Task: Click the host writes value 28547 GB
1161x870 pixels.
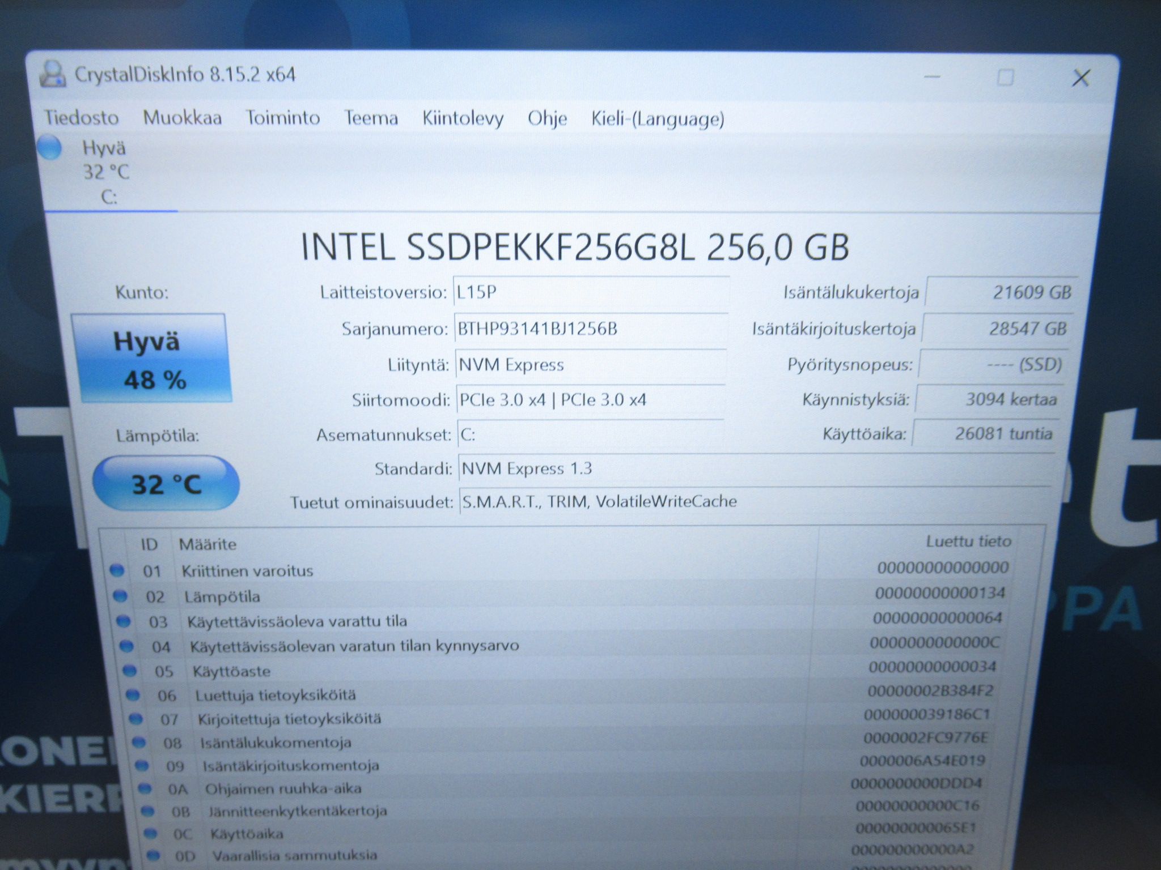Action: (998, 329)
